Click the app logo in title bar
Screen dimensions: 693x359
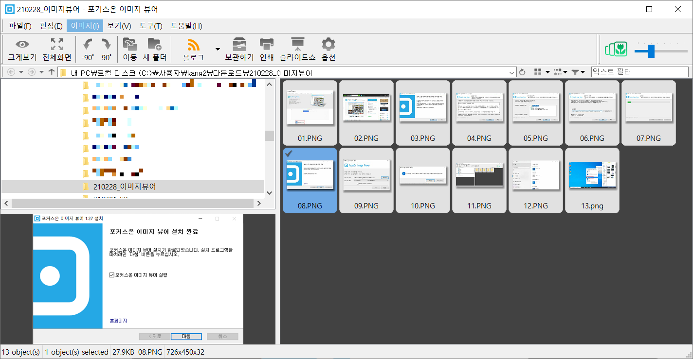point(9,9)
